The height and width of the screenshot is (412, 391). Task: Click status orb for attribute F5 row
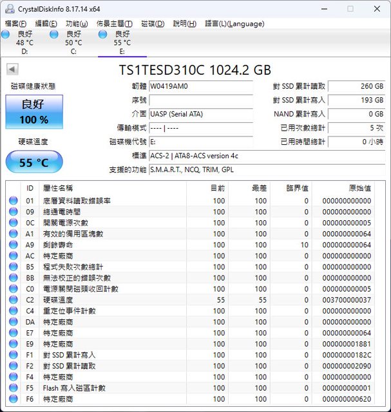[14, 388]
